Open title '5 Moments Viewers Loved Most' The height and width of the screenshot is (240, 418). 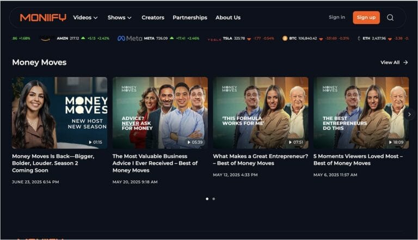pyautogui.click(x=358, y=160)
